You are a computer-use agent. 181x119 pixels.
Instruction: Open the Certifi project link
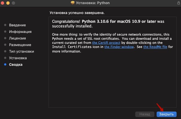tap(106, 43)
